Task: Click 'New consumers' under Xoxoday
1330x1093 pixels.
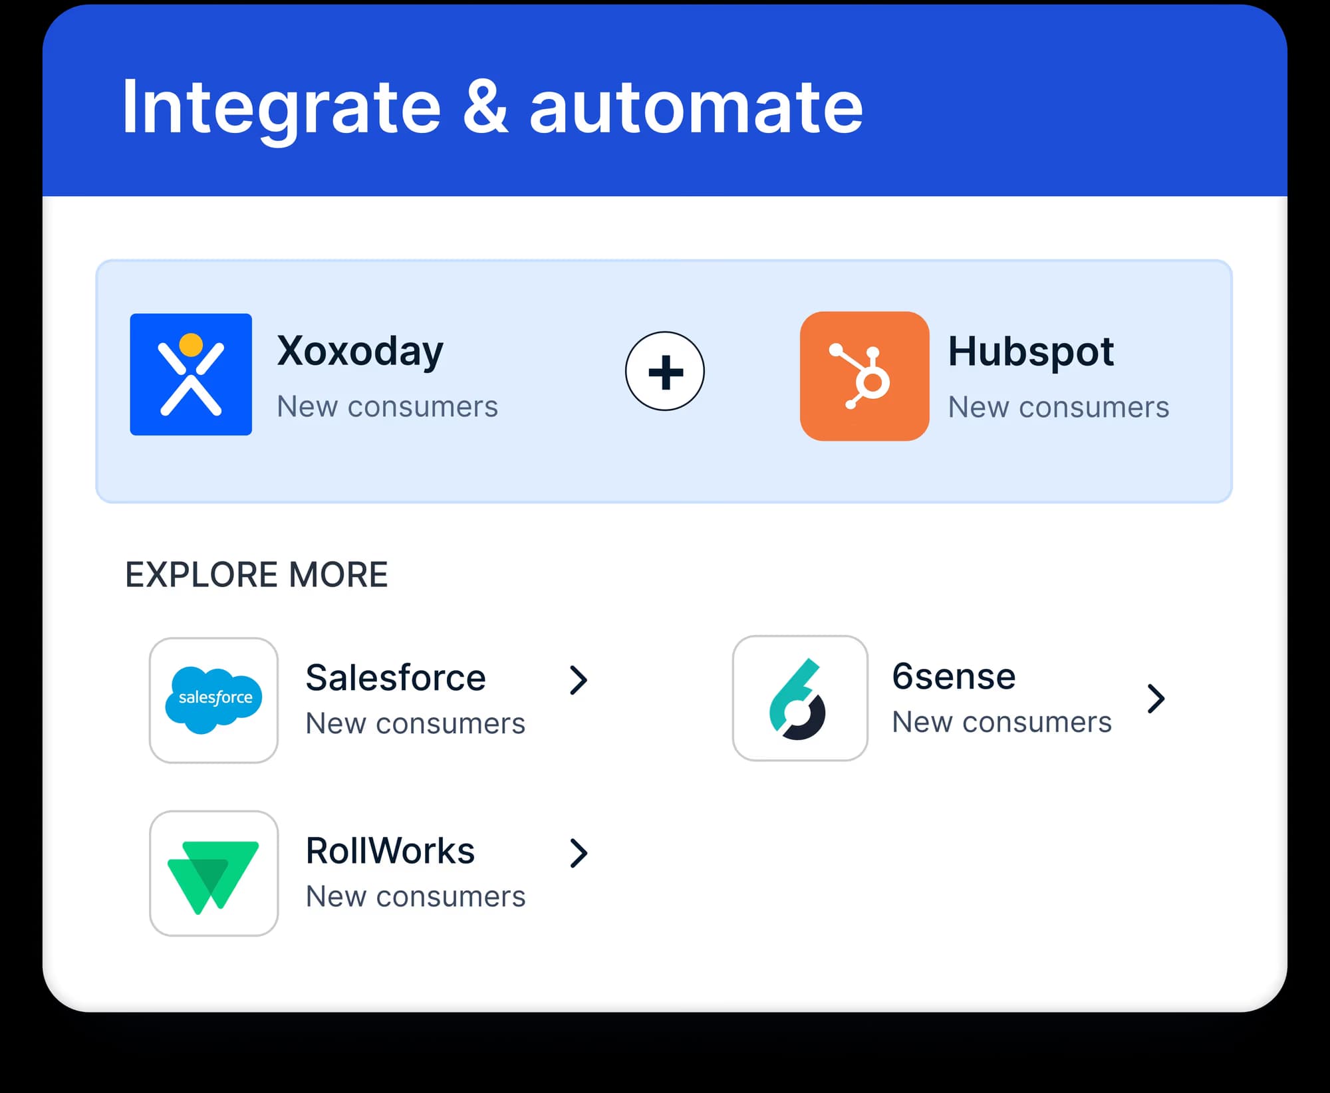Action: [x=388, y=407]
